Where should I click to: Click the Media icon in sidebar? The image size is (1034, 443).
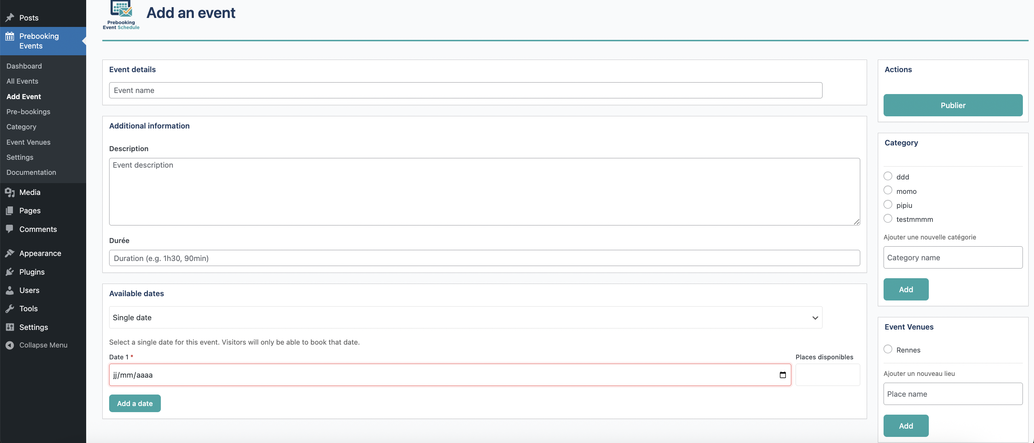point(10,192)
